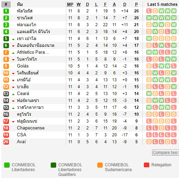This screenshot has width=179, height=178.
Task: Click the Last 5 matches header
Action: 162,4
